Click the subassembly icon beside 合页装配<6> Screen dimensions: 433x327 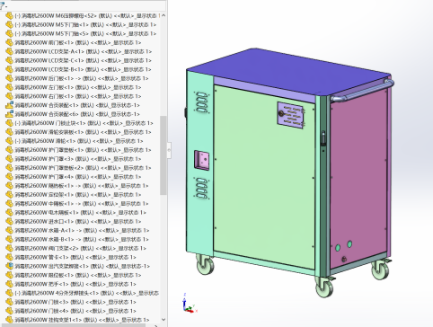point(9,114)
